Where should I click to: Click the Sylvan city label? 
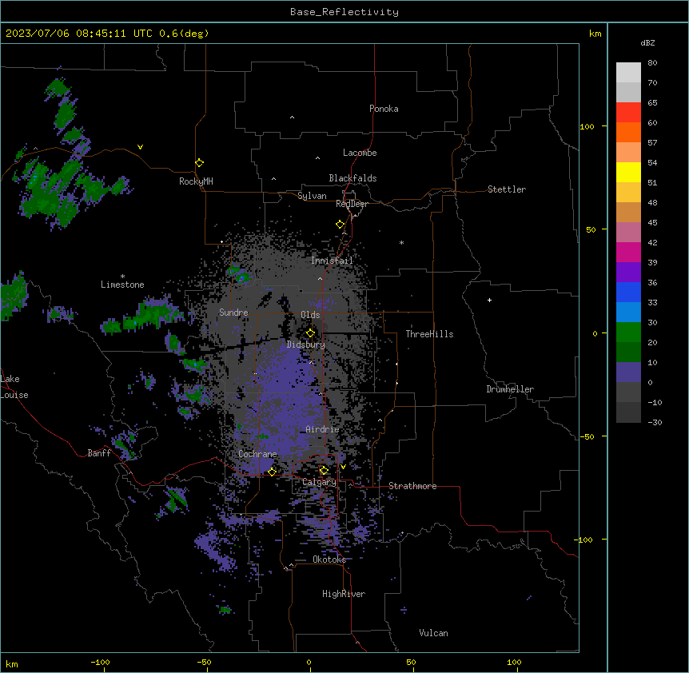click(x=312, y=196)
